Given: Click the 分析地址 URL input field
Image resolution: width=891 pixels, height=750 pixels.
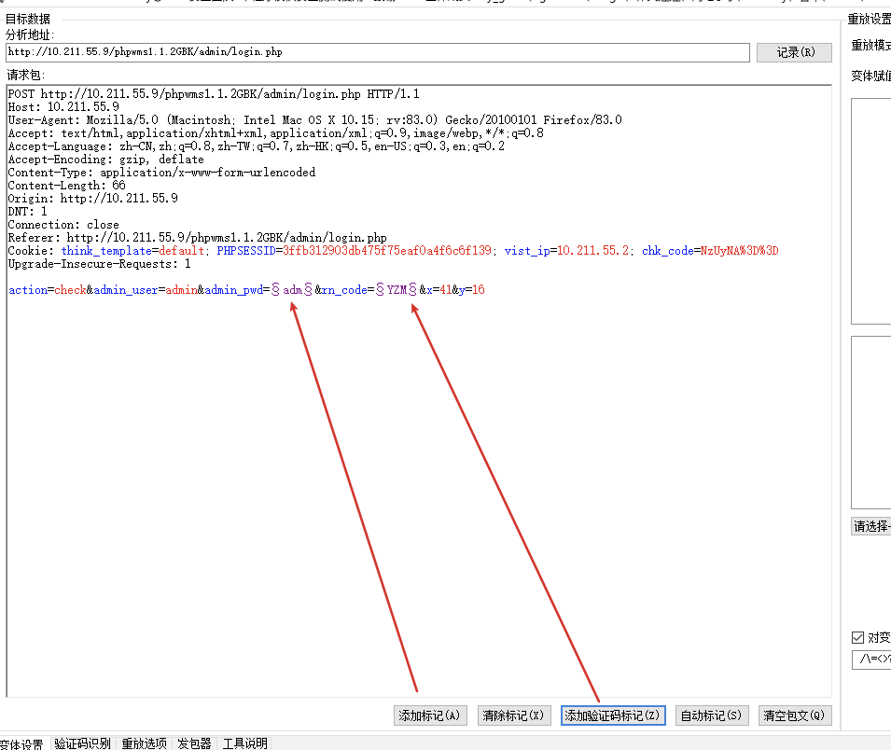Looking at the screenshot, I should 377,52.
